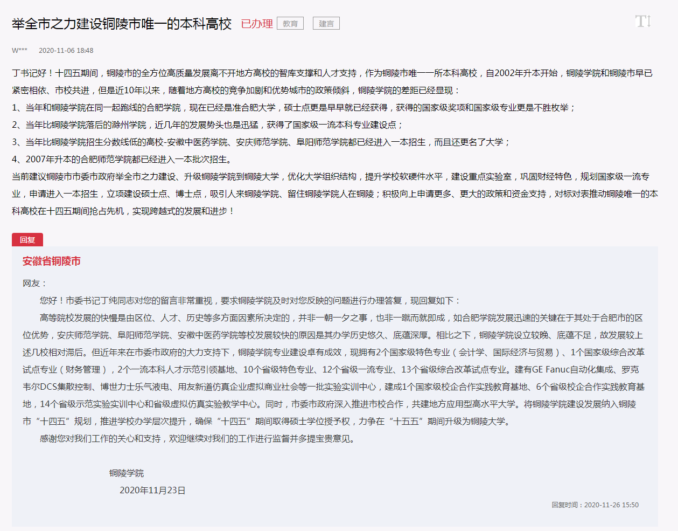678x531 pixels.
Task: Select the red 回复 reply badge
Action: point(27,239)
